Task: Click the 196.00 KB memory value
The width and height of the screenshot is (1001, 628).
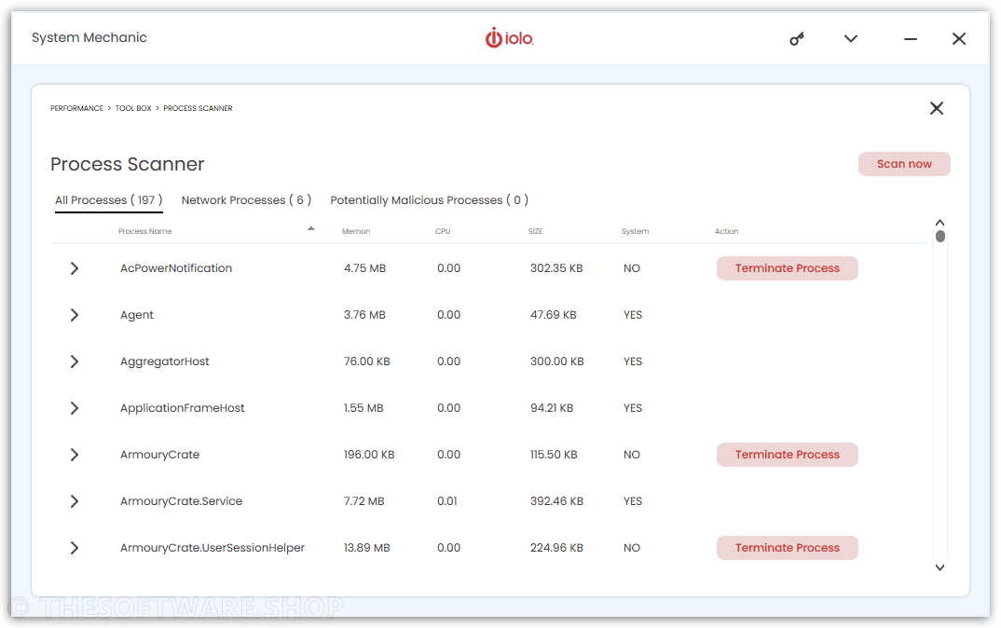Action: pos(369,455)
